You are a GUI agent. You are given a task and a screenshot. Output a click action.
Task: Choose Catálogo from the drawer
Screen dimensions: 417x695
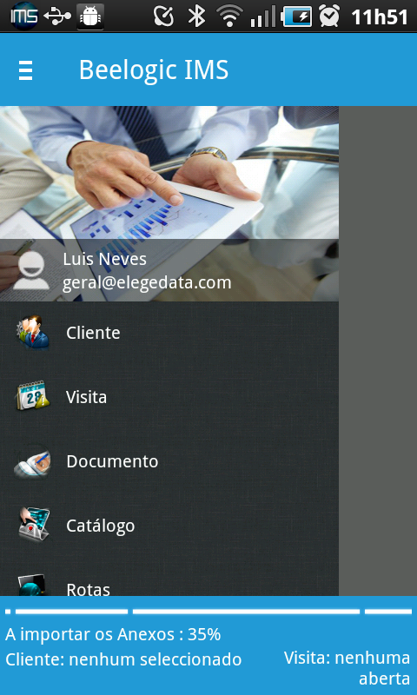click(169, 526)
